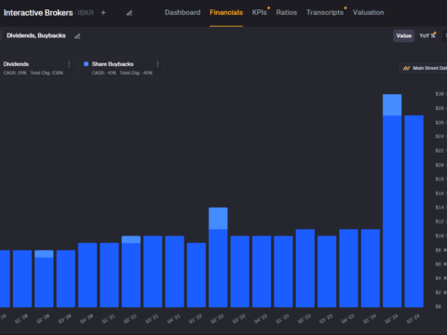
Task: Click the Q3'22 x-axis label
Action: click(239, 318)
